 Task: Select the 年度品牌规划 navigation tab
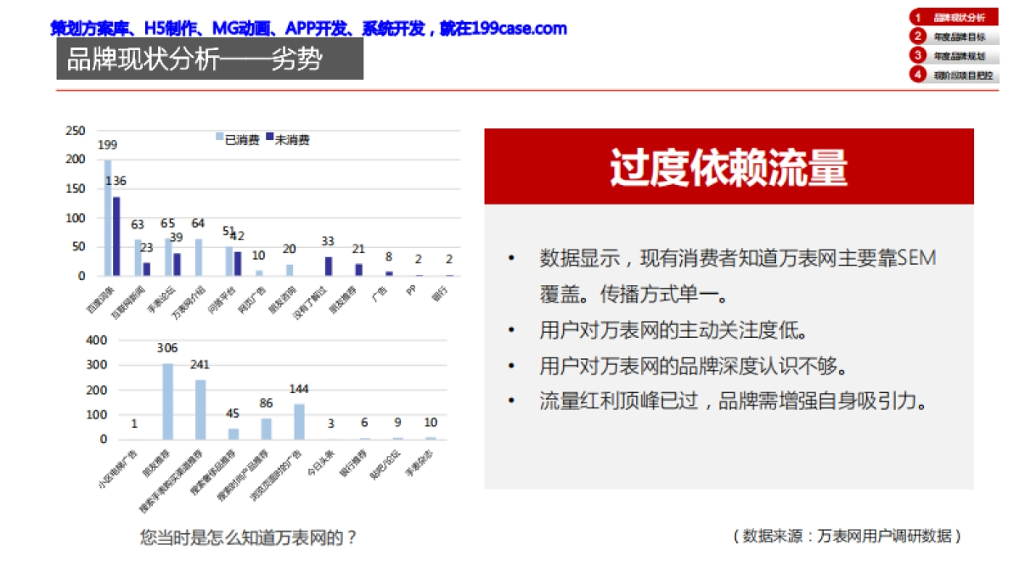pos(960,54)
